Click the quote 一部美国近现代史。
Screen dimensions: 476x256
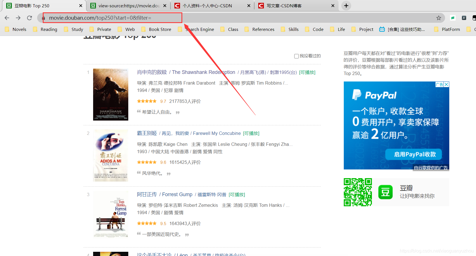pos(162,234)
